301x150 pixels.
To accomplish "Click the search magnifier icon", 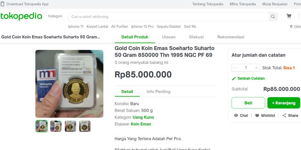I will [273, 17].
